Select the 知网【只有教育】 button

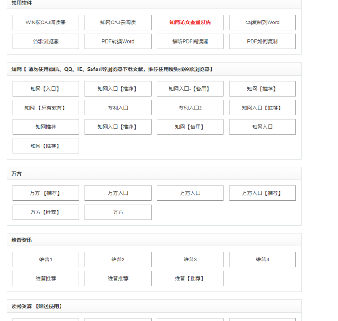46,108
